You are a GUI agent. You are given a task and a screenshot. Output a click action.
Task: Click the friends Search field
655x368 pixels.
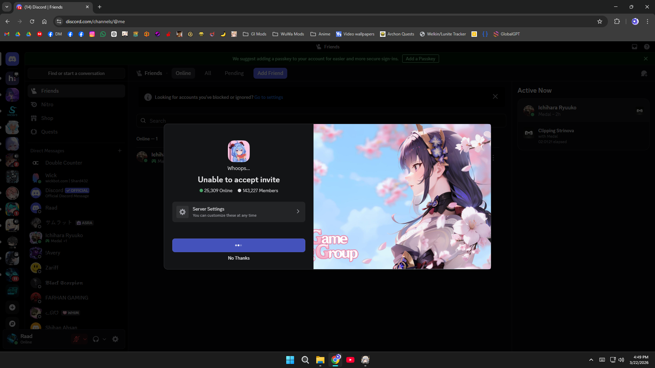(321, 121)
